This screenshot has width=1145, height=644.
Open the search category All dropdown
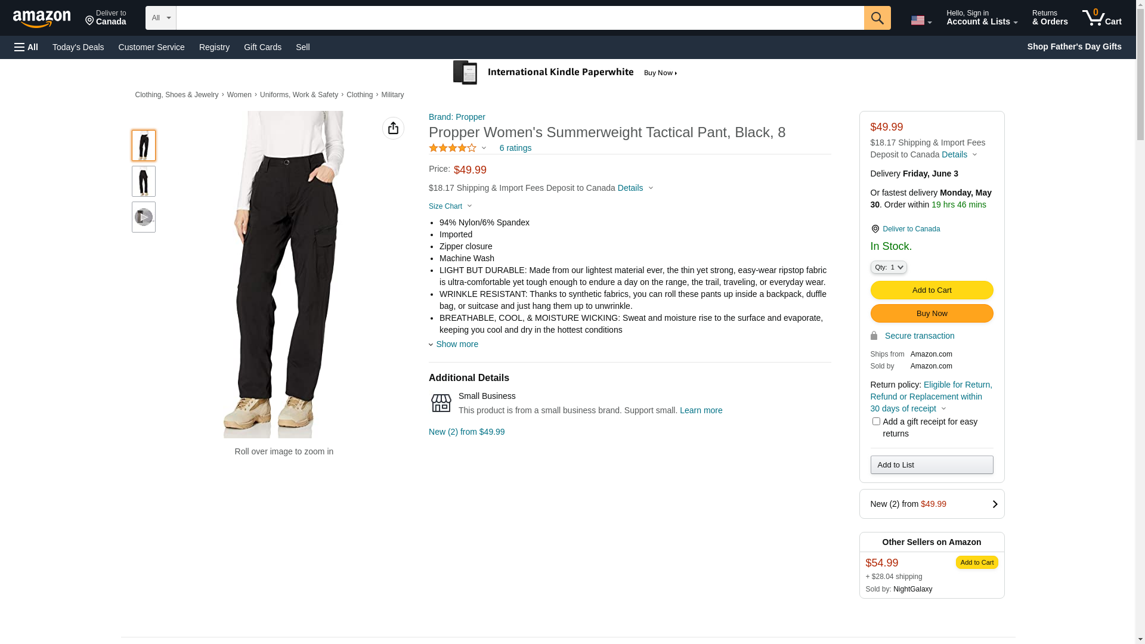pyautogui.click(x=160, y=18)
